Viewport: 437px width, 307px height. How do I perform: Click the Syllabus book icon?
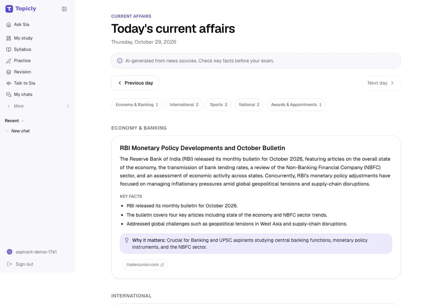pyautogui.click(x=9, y=49)
